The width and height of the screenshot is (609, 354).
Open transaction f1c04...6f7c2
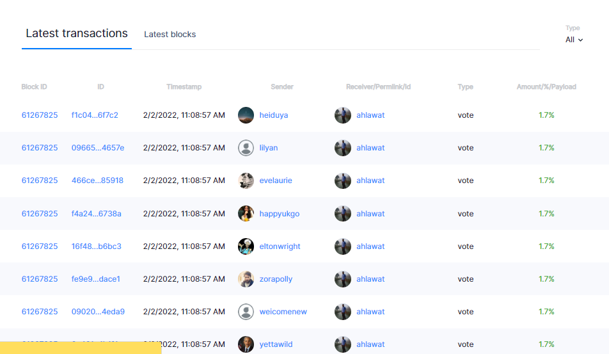point(95,115)
